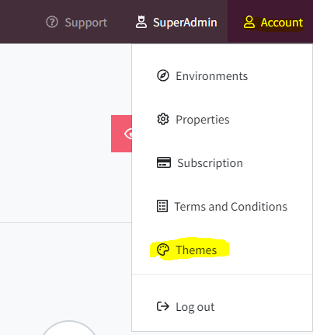
Task: Open the Subscription menu item
Action: click(x=210, y=163)
